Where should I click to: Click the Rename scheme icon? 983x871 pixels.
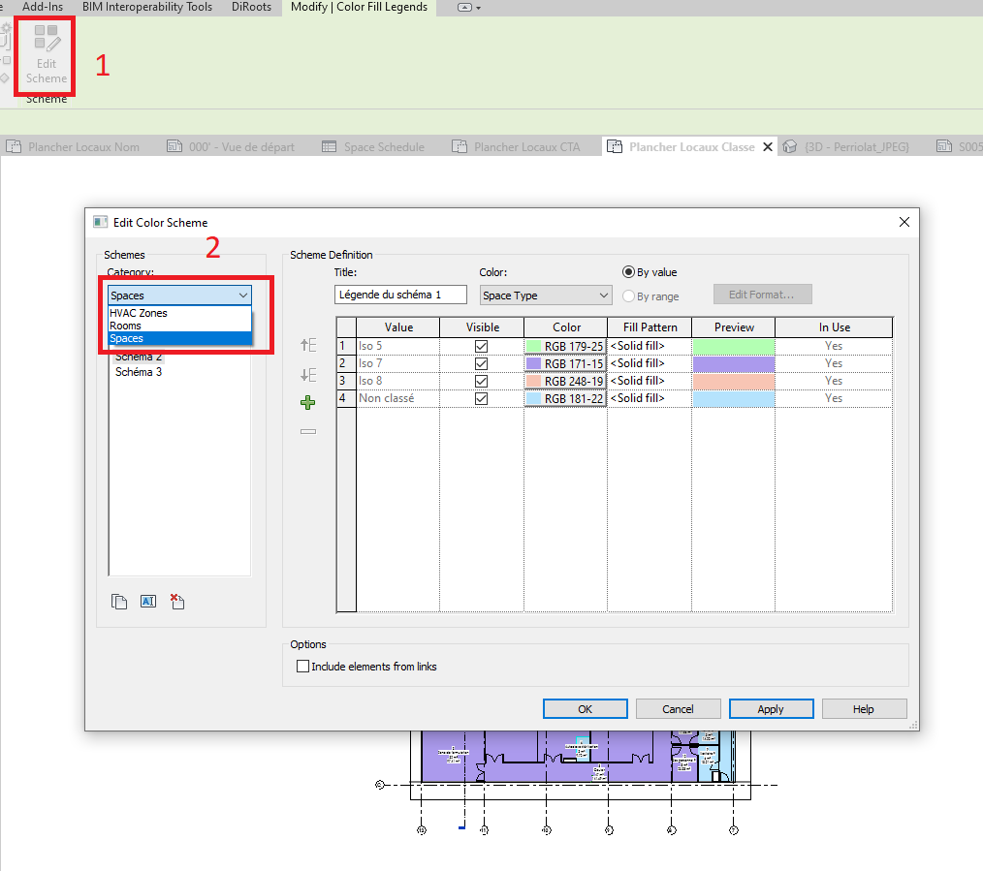click(x=148, y=602)
